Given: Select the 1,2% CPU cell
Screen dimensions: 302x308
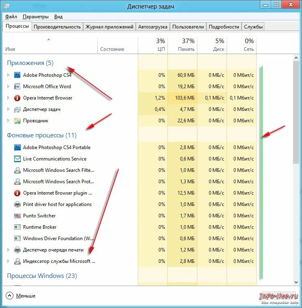Looking at the screenshot, I should click(153, 98).
